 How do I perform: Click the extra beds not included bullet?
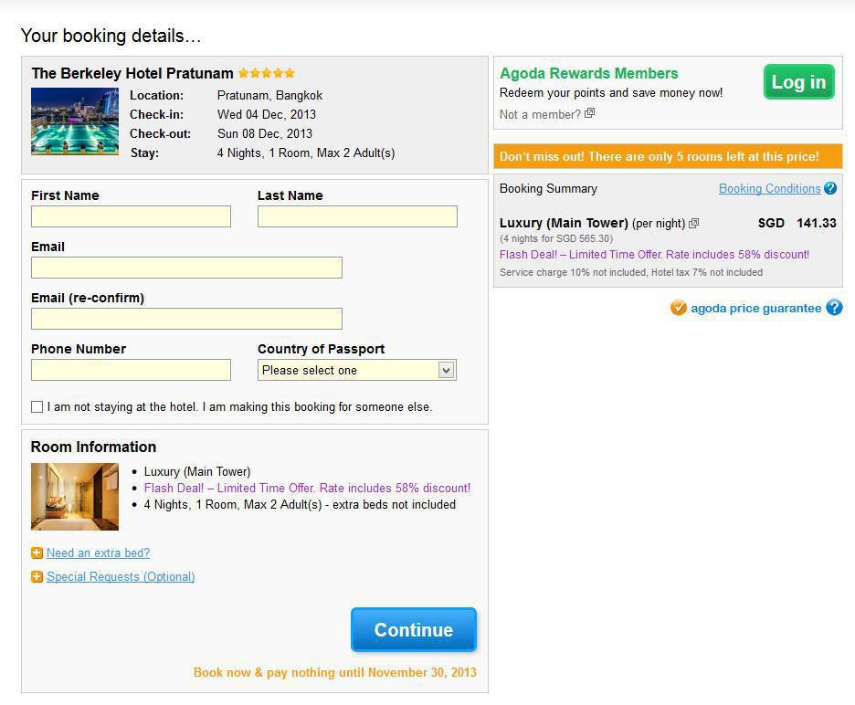pos(300,504)
